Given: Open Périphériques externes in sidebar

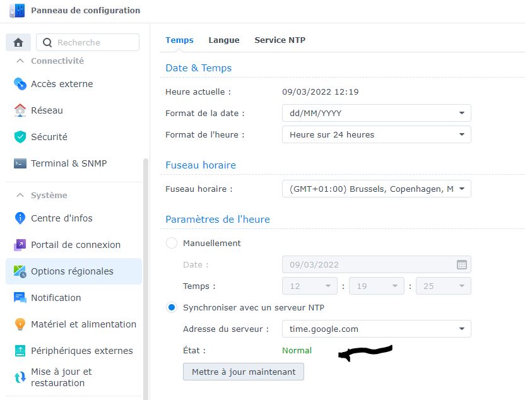Looking at the screenshot, I should 74,350.
